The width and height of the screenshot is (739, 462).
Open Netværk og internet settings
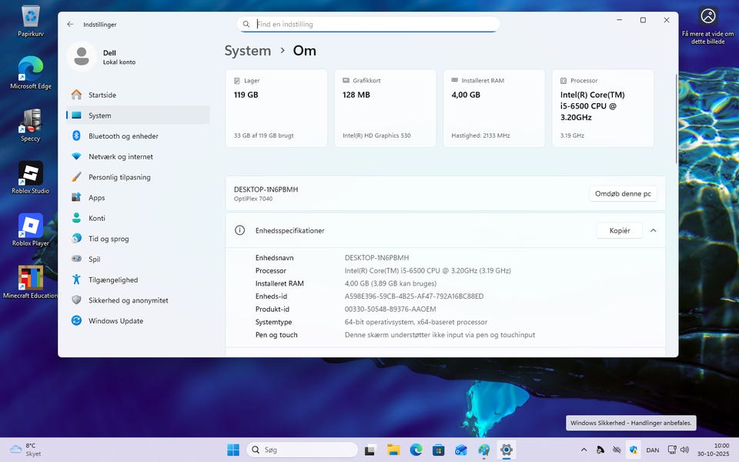click(x=120, y=156)
